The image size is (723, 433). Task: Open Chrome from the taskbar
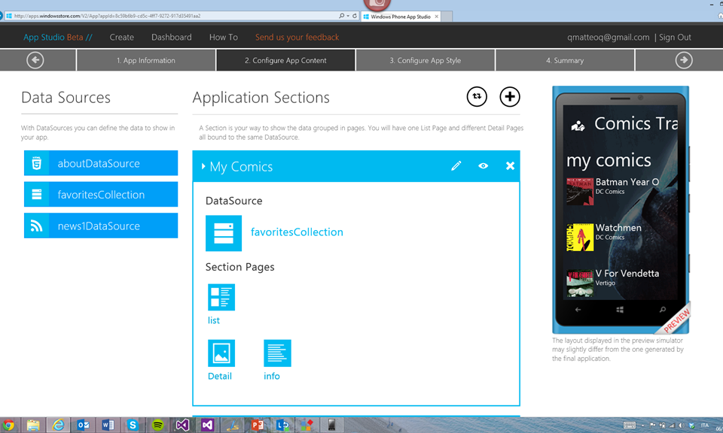(9, 425)
